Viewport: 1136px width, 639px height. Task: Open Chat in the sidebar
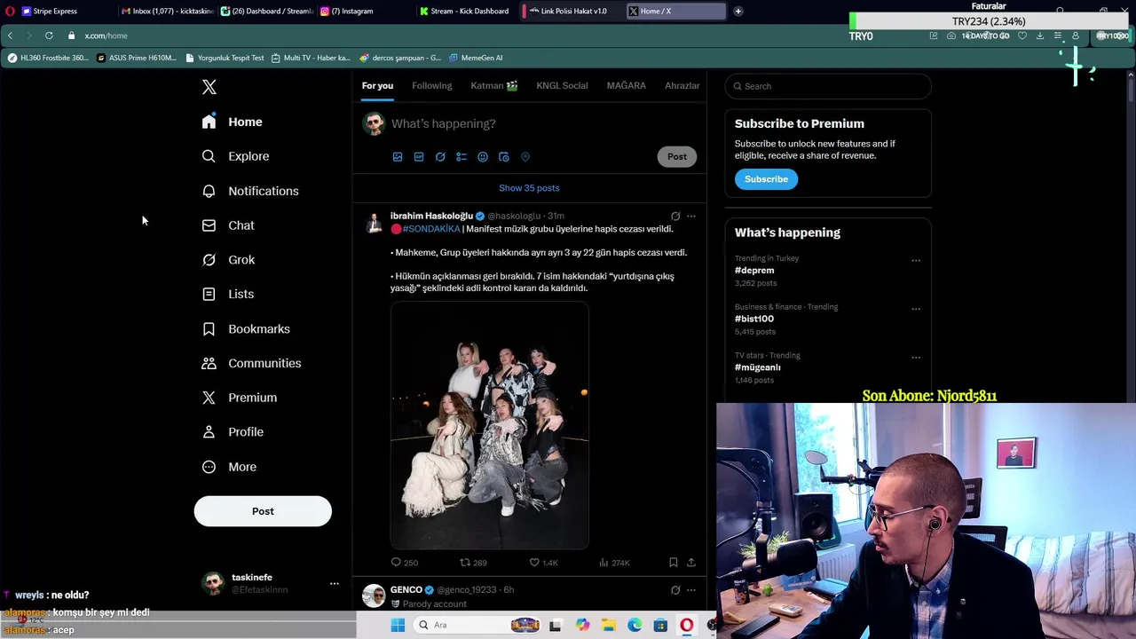228,225
